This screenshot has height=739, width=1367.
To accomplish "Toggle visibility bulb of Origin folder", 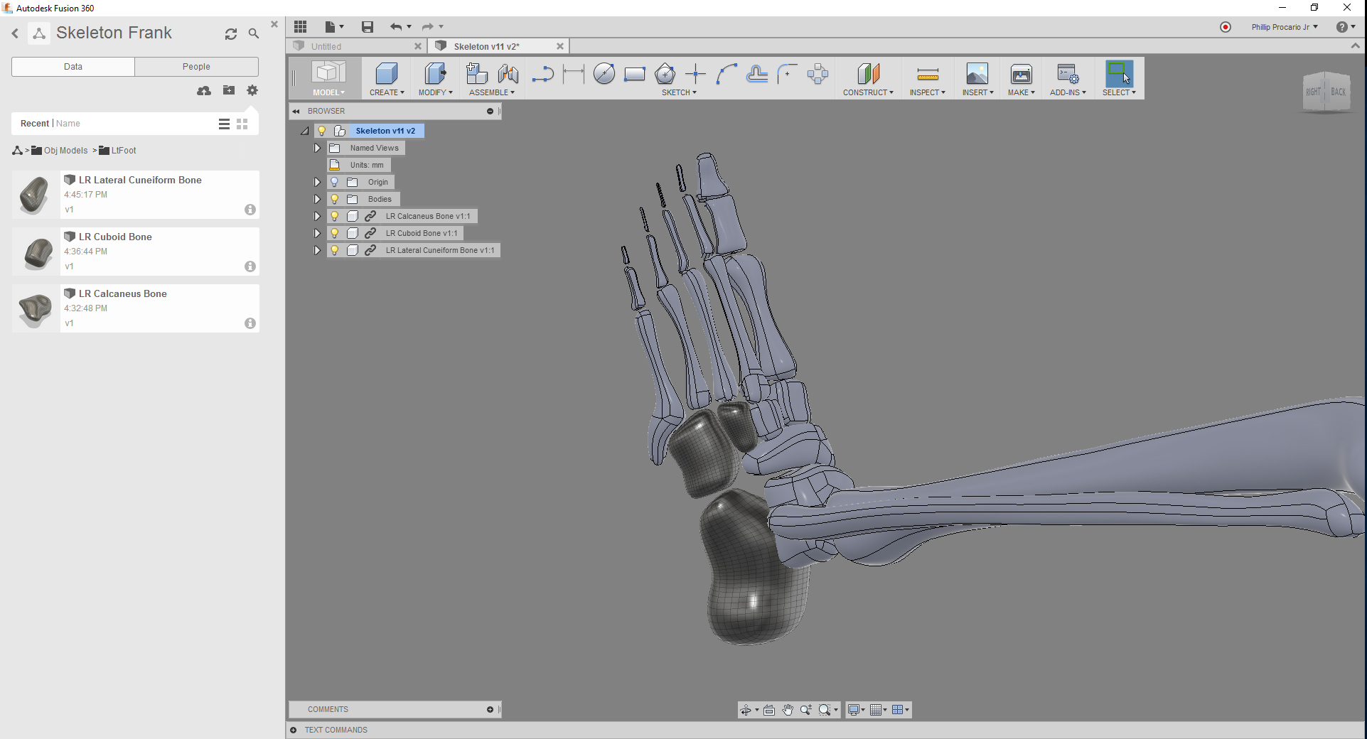I will 335,182.
